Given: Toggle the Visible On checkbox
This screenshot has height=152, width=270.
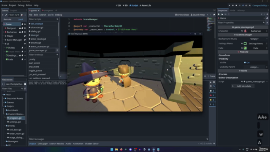Looking at the screenshot, I should [x=245, y=62].
